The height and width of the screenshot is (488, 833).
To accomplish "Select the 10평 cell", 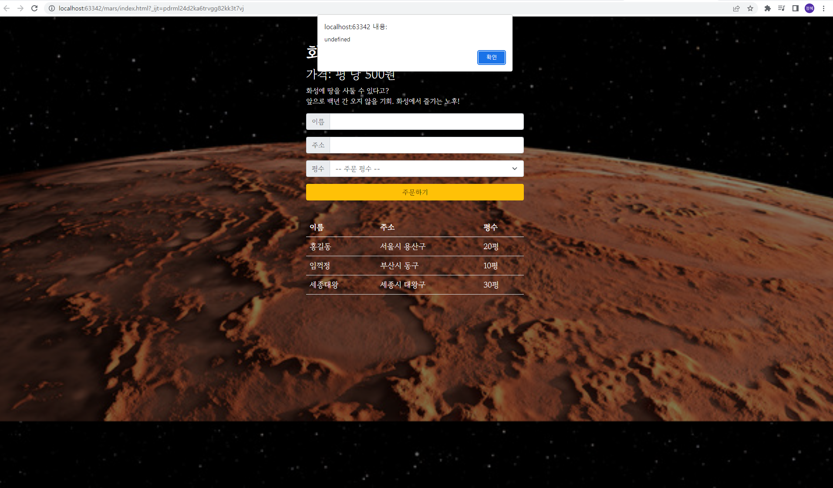I will tap(490, 265).
